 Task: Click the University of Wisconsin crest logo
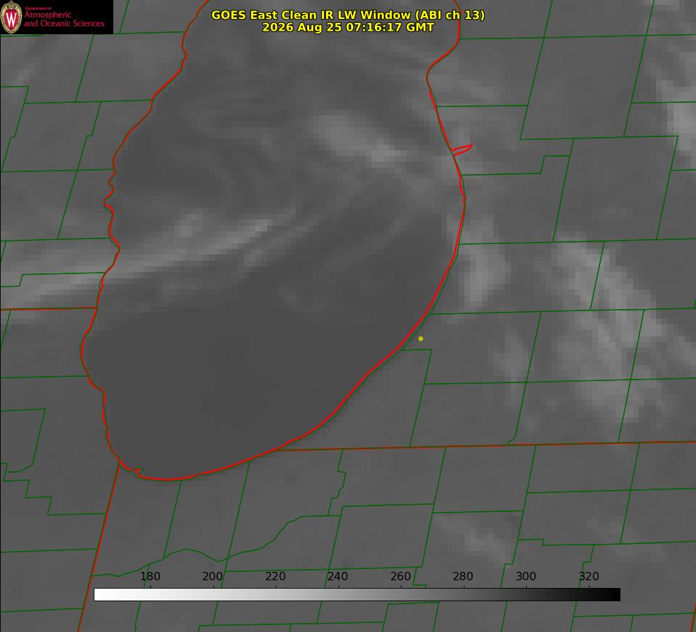click(11, 17)
